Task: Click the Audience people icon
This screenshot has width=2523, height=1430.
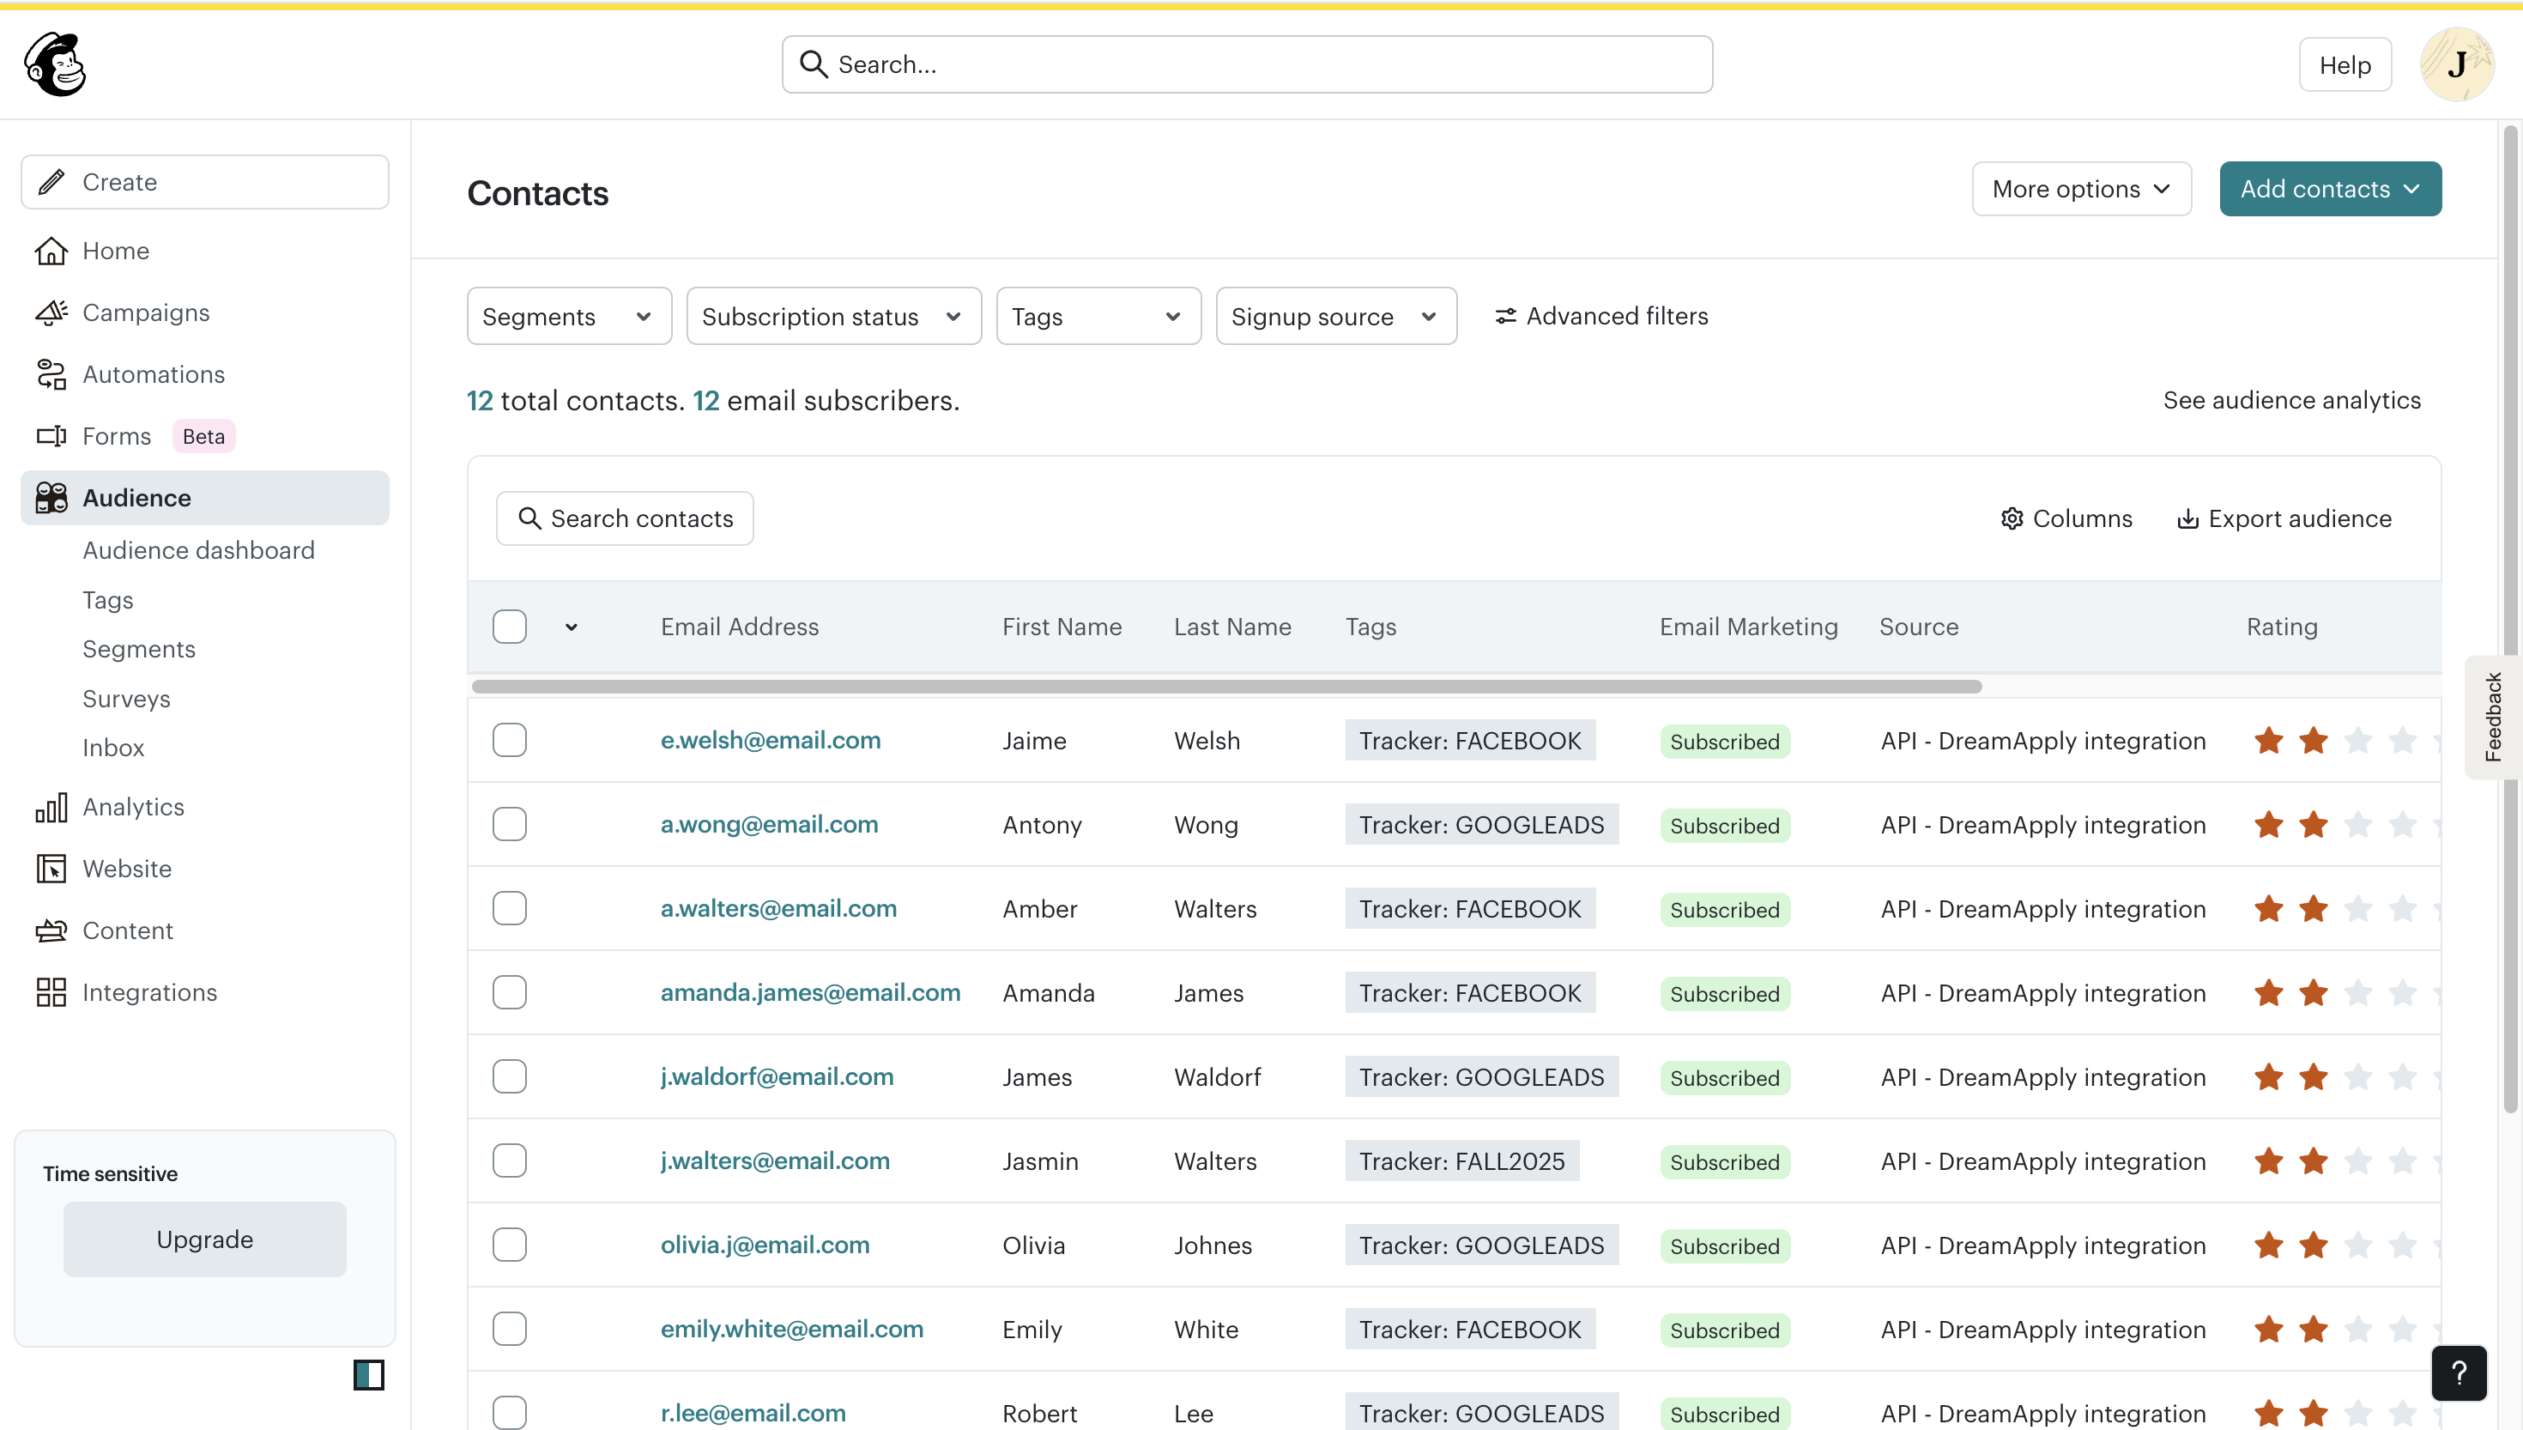Action: (x=51, y=498)
